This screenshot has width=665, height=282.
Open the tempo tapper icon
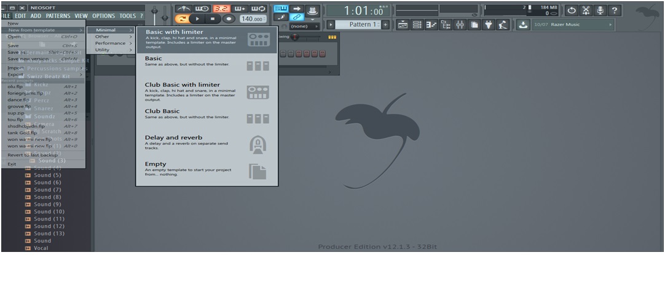point(503,25)
